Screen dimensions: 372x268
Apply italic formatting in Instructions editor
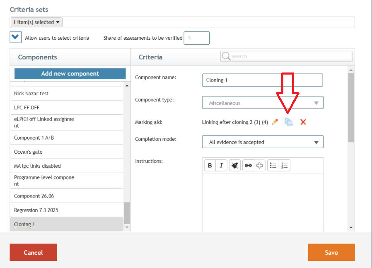[x=221, y=165]
